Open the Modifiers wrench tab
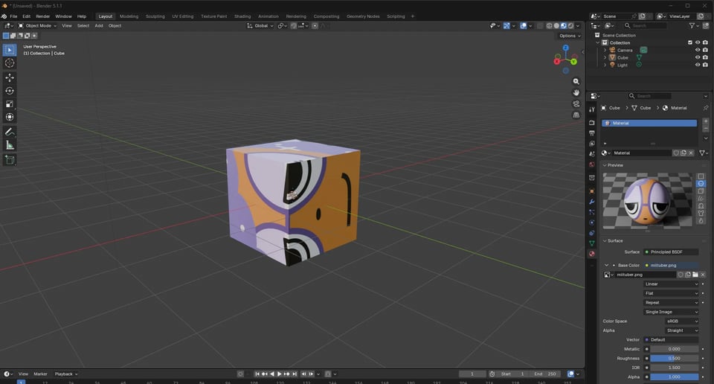Viewport: 714px width, 384px height. click(x=592, y=202)
